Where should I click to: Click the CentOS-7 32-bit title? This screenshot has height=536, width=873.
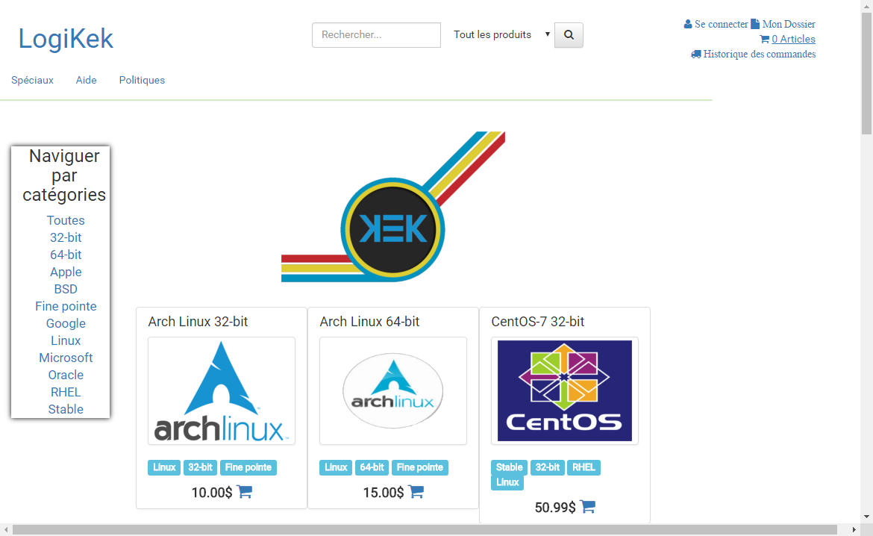pyautogui.click(x=538, y=322)
